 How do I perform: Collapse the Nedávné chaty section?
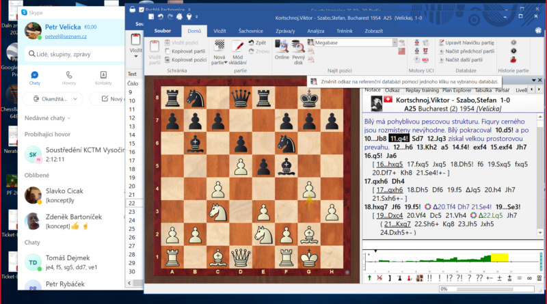pos(70,118)
